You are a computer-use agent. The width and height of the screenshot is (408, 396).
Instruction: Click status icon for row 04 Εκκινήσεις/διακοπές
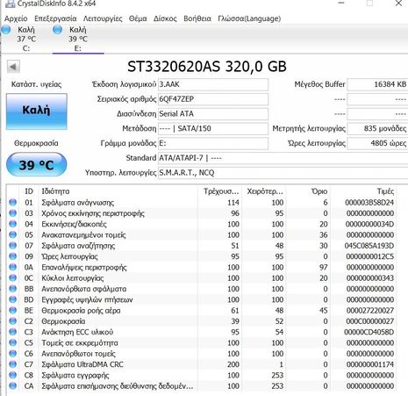pos(12,224)
